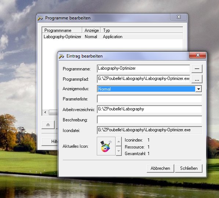Click the left scroll arrow in program list

click(45, 112)
